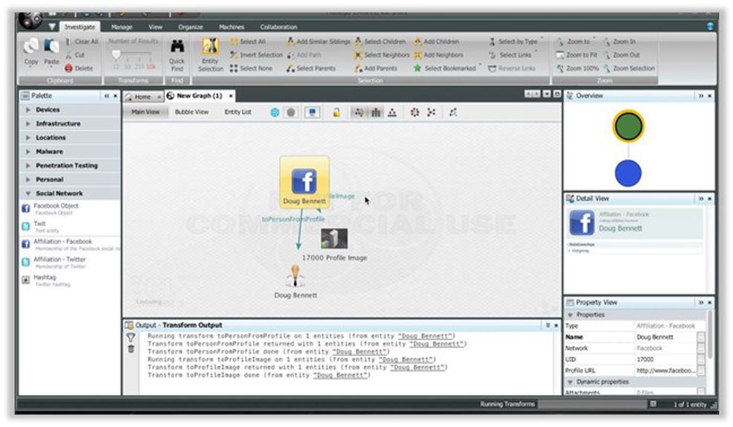733x427 pixels.
Task: Select the Hashtag palette entity
Action: click(70, 280)
